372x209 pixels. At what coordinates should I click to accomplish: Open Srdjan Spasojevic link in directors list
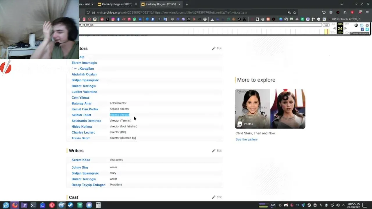point(85,80)
